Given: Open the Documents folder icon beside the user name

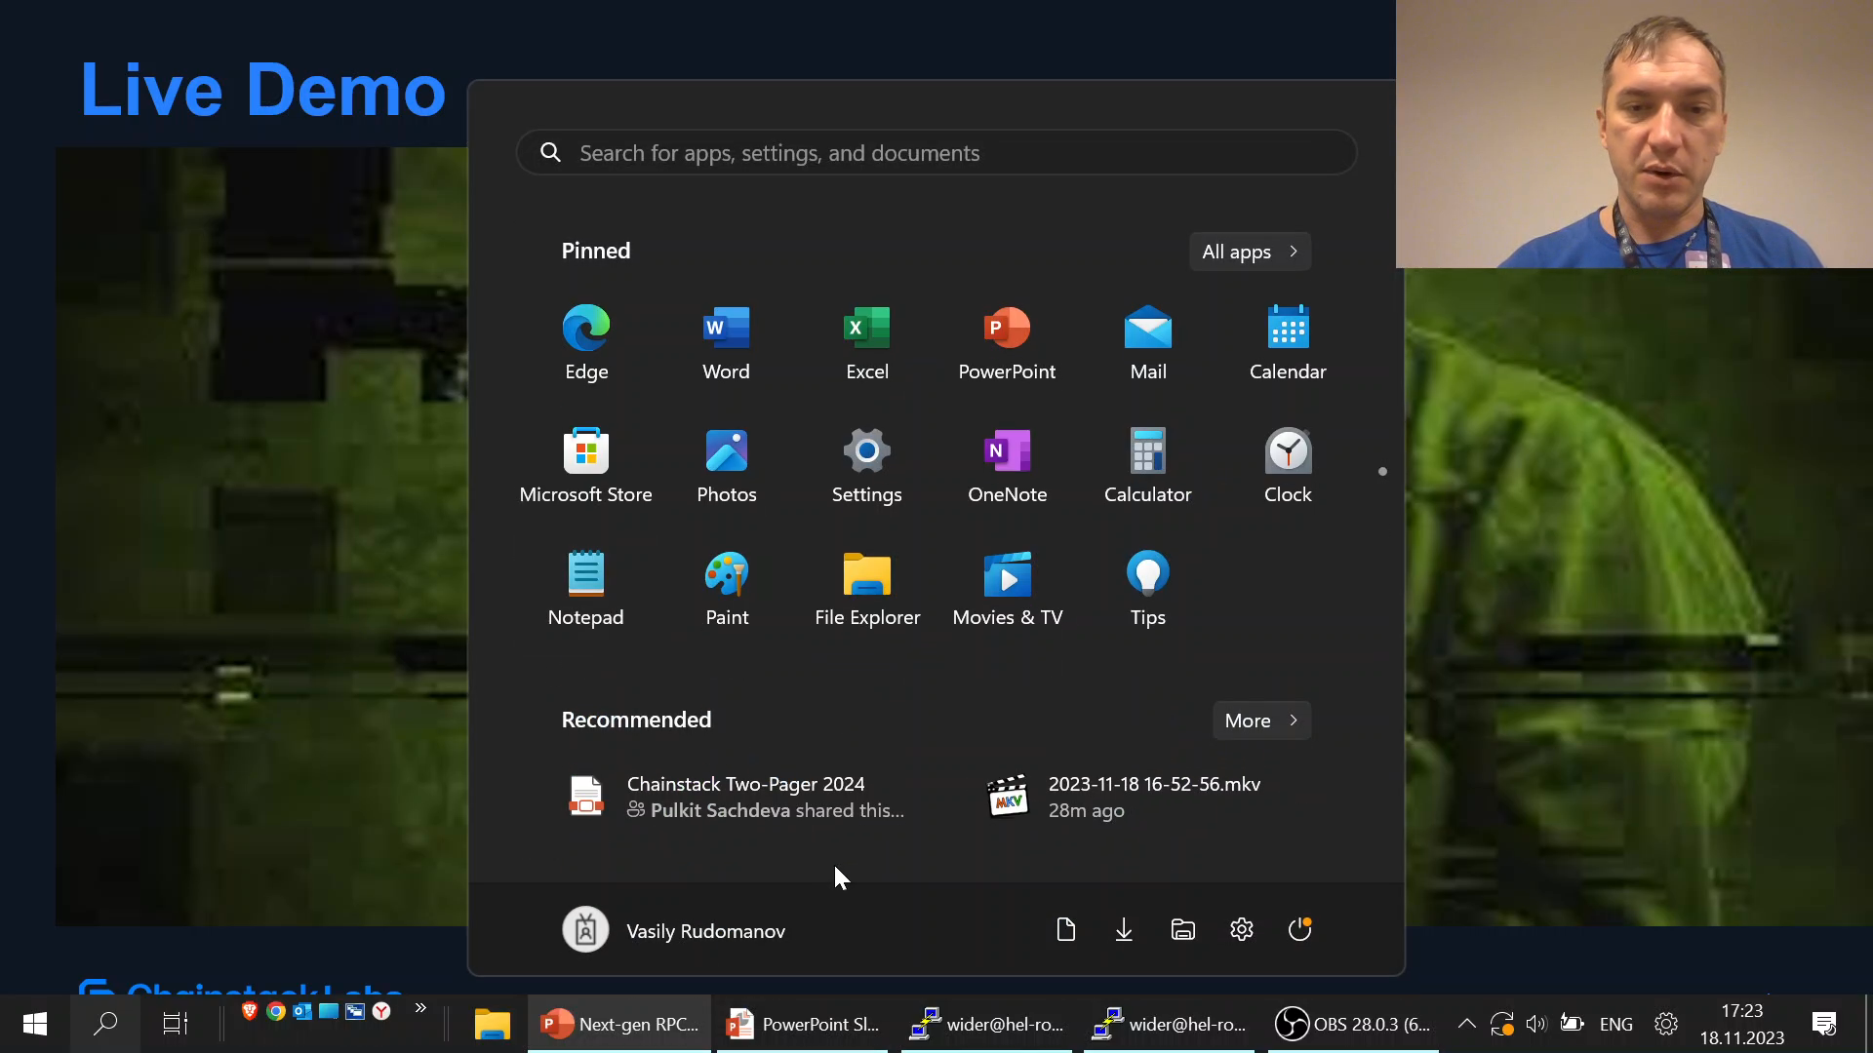Looking at the screenshot, I should pos(1065,930).
